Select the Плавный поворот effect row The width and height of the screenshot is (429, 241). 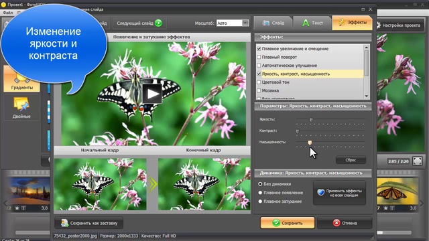pyautogui.click(x=310, y=57)
